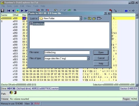Click the Offset column header

(x=16, y=15)
